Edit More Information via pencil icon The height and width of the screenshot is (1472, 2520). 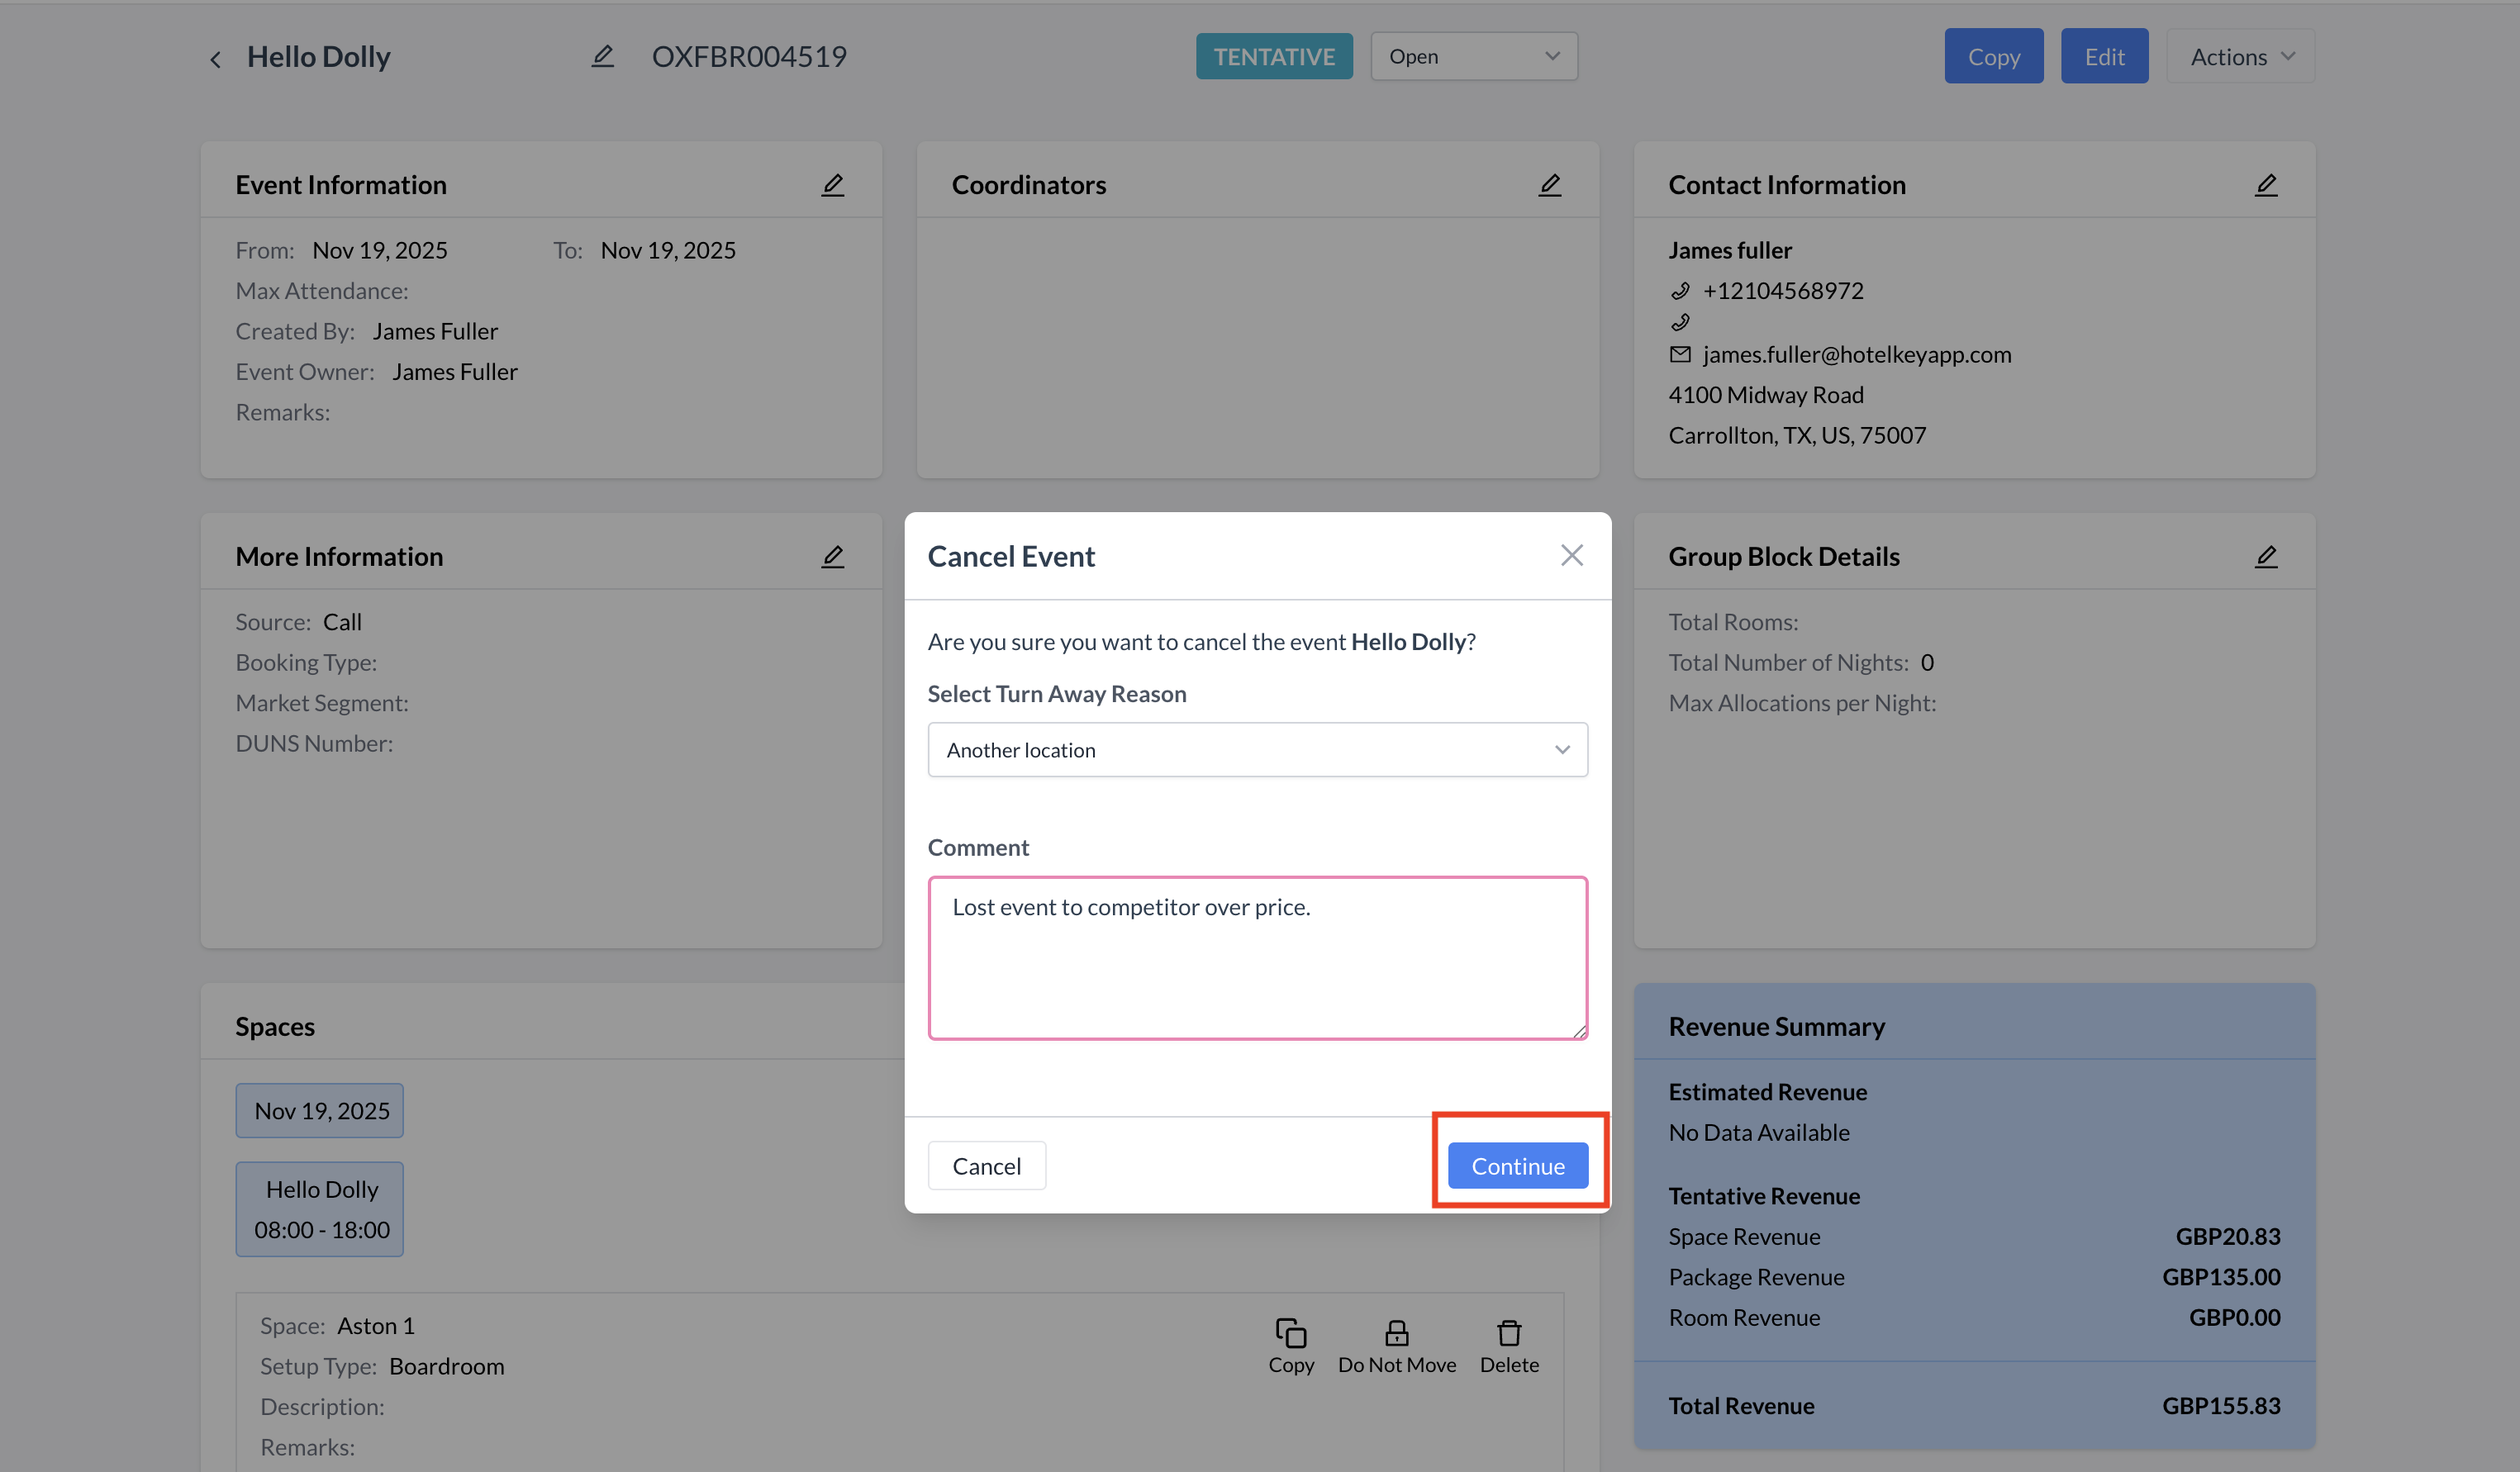click(x=832, y=557)
